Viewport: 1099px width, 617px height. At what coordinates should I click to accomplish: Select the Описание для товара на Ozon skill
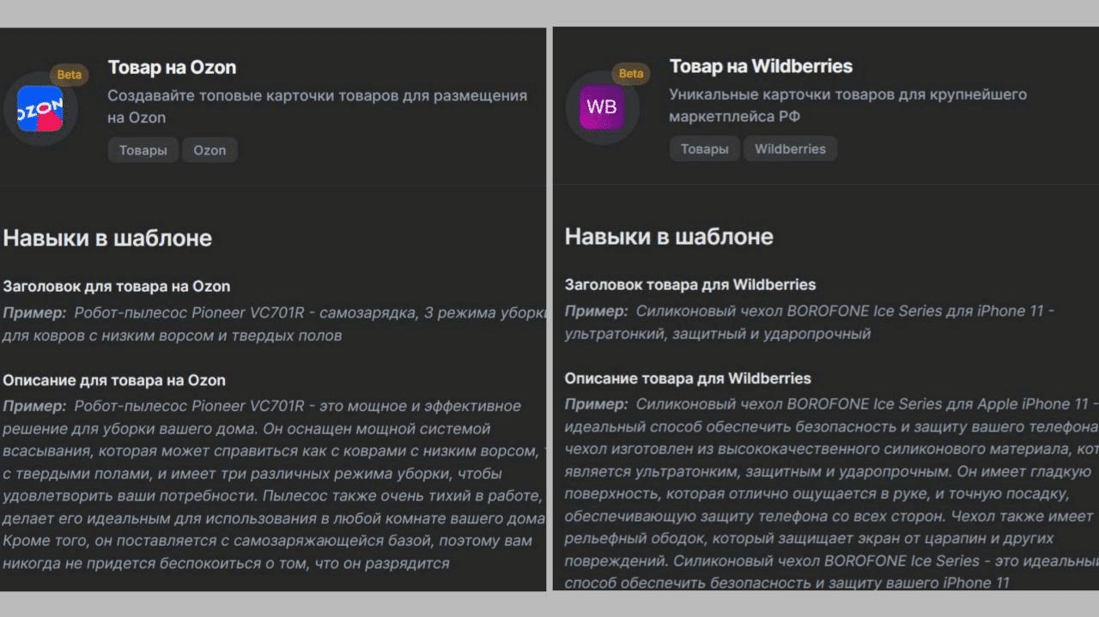tap(113, 380)
